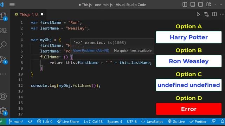Viewport: 225px width, 126px height.
Task: Select the red Error answer box
Action: click(x=189, y=109)
